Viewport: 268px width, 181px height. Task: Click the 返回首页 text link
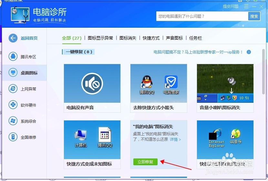tap(29, 38)
